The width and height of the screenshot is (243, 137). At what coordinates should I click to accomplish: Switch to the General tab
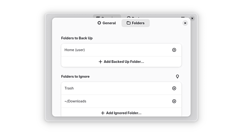point(106,23)
